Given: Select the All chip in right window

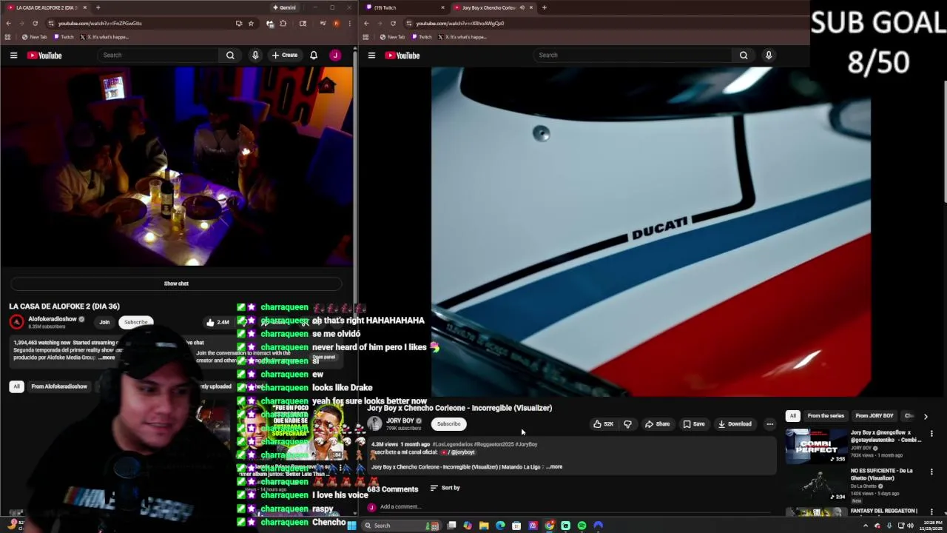Looking at the screenshot, I should (x=792, y=416).
